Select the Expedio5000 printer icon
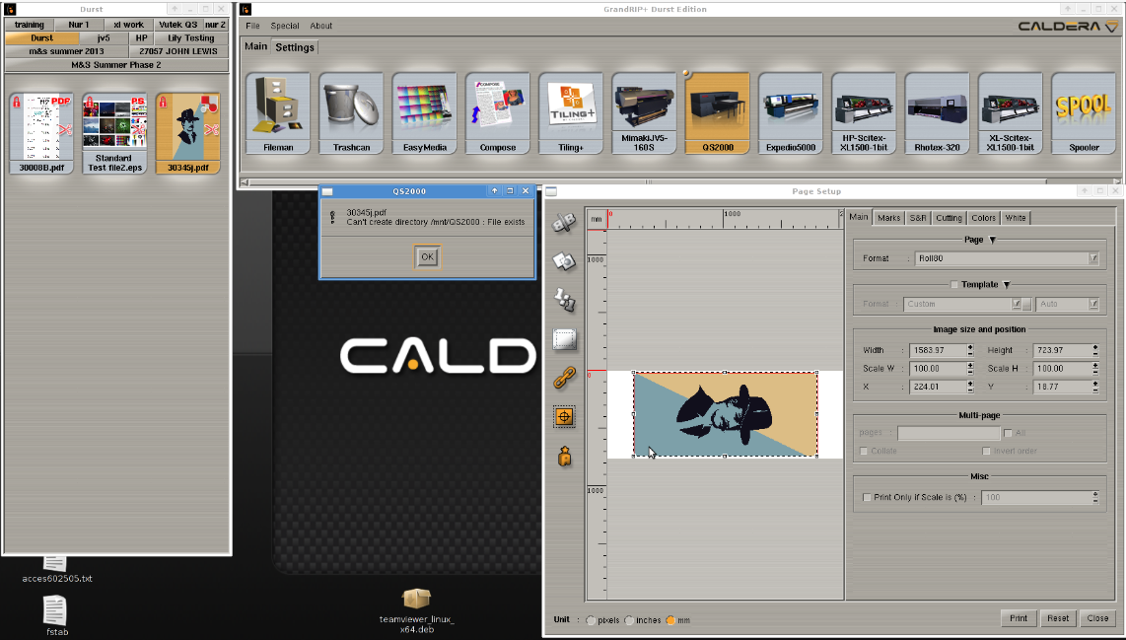The width and height of the screenshot is (1126, 640). (791, 114)
